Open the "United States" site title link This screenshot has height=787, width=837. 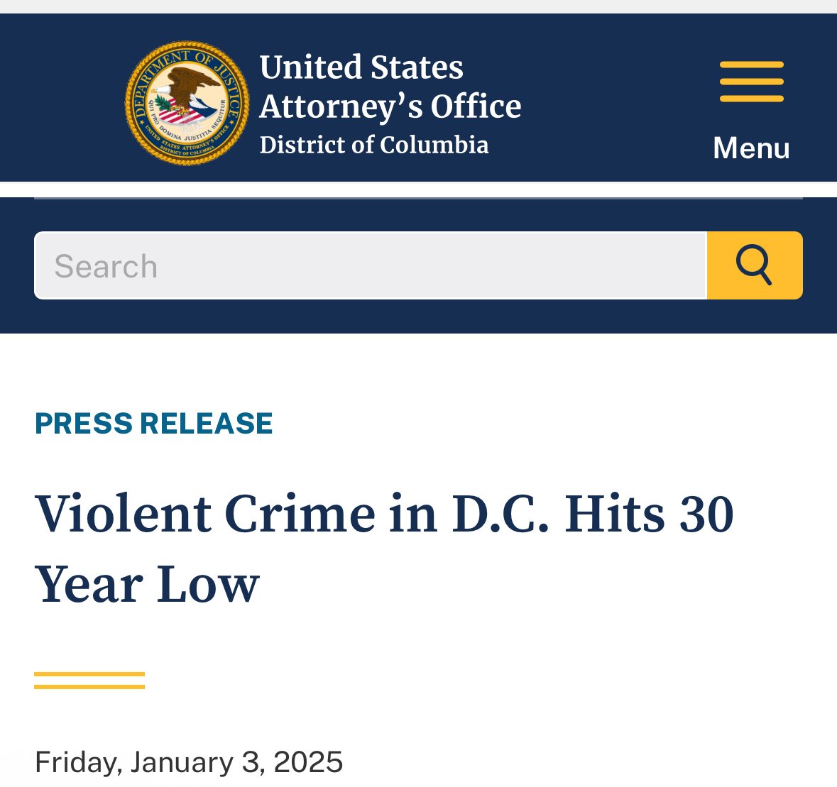coord(361,67)
